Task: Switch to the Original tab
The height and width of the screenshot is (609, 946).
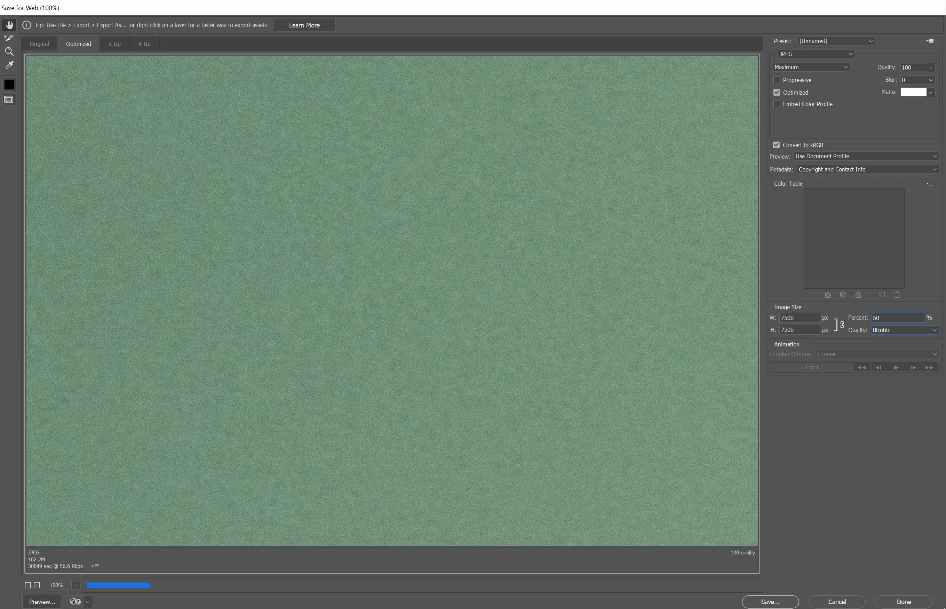Action: click(39, 44)
